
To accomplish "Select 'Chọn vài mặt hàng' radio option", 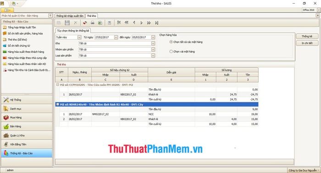I will pos(171,51).
